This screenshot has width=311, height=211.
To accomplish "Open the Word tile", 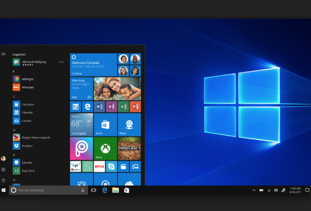I will pyautogui.click(x=100, y=107).
